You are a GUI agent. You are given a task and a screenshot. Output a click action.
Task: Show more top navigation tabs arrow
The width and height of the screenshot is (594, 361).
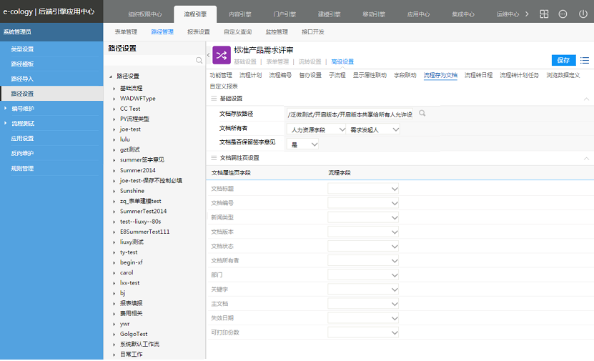(x=527, y=14)
